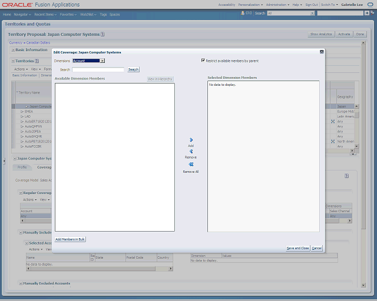The image size is (377, 301).
Task: Click the Accessibility link
Action: 226,5
